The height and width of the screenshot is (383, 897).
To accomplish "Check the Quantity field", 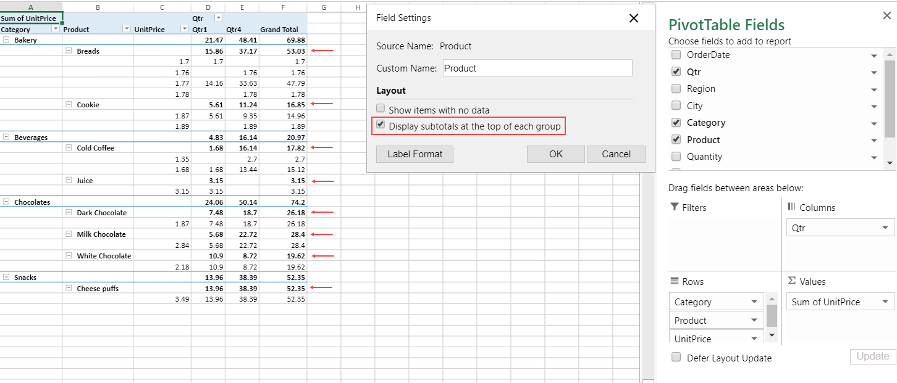I will [676, 156].
